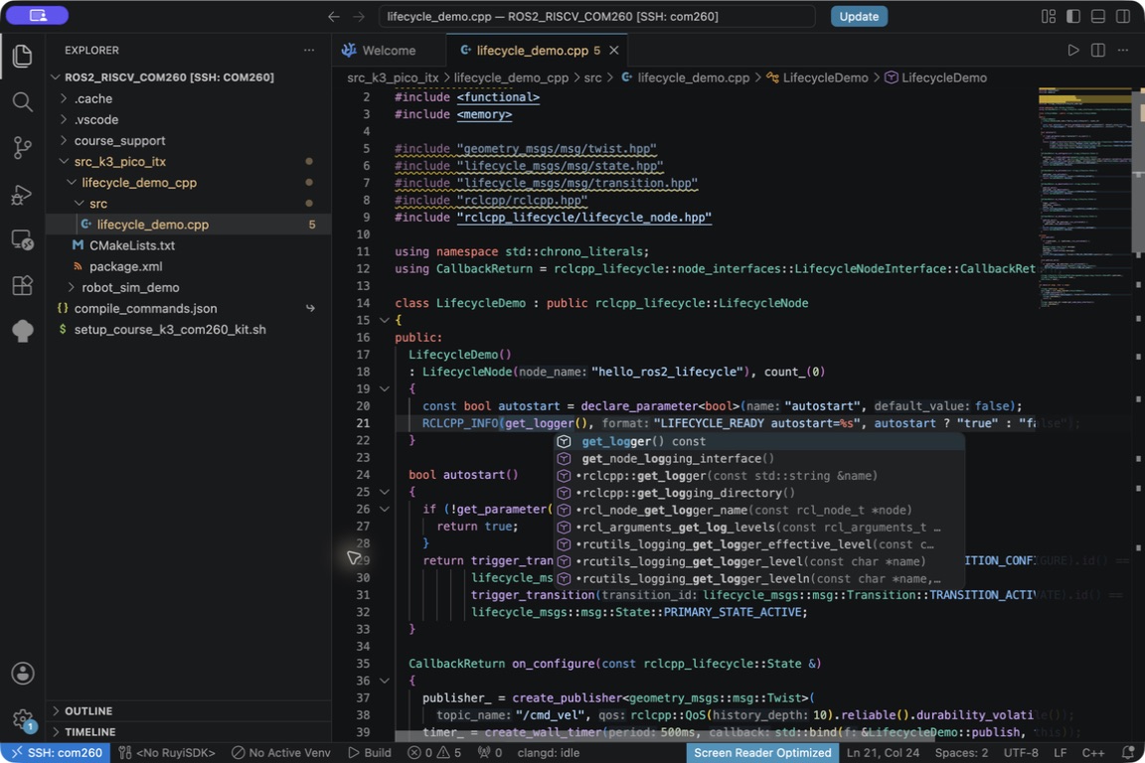Expand the course_support folder

(189, 140)
